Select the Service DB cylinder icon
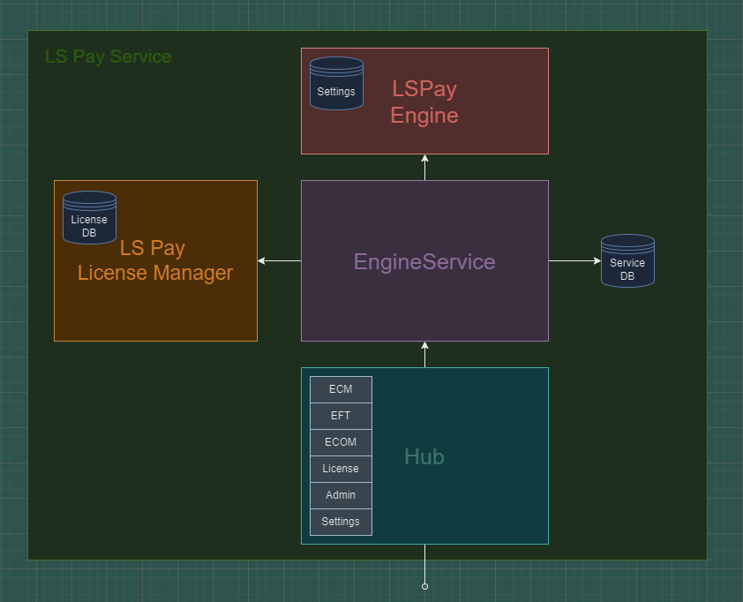 tap(627, 261)
